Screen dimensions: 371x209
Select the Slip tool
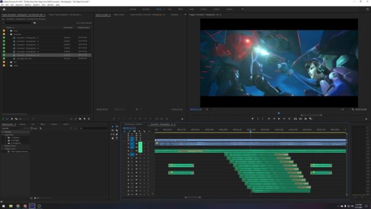112,134
